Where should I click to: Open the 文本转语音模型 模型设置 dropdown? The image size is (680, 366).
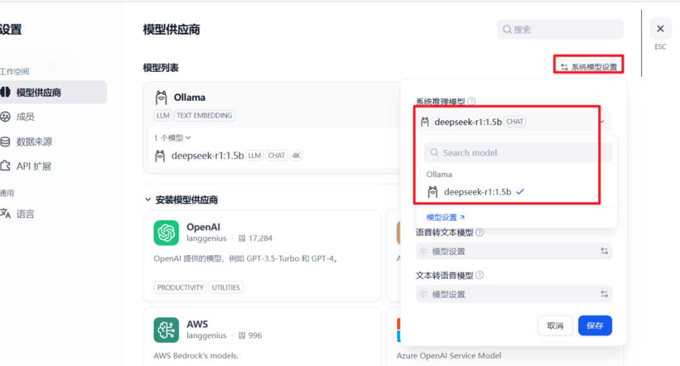[514, 294]
